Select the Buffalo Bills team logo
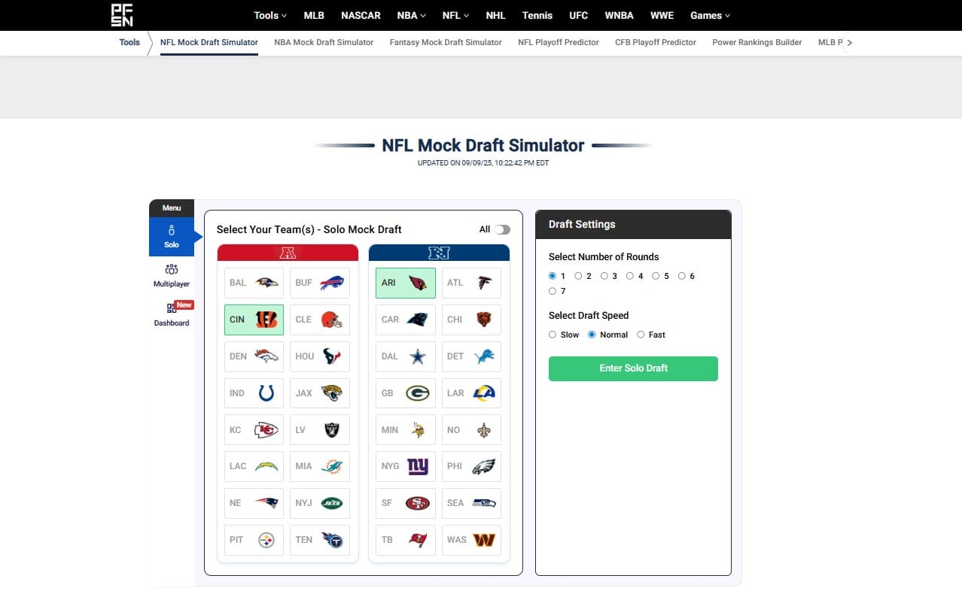Image resolution: width=962 pixels, height=600 pixels. coord(332,283)
